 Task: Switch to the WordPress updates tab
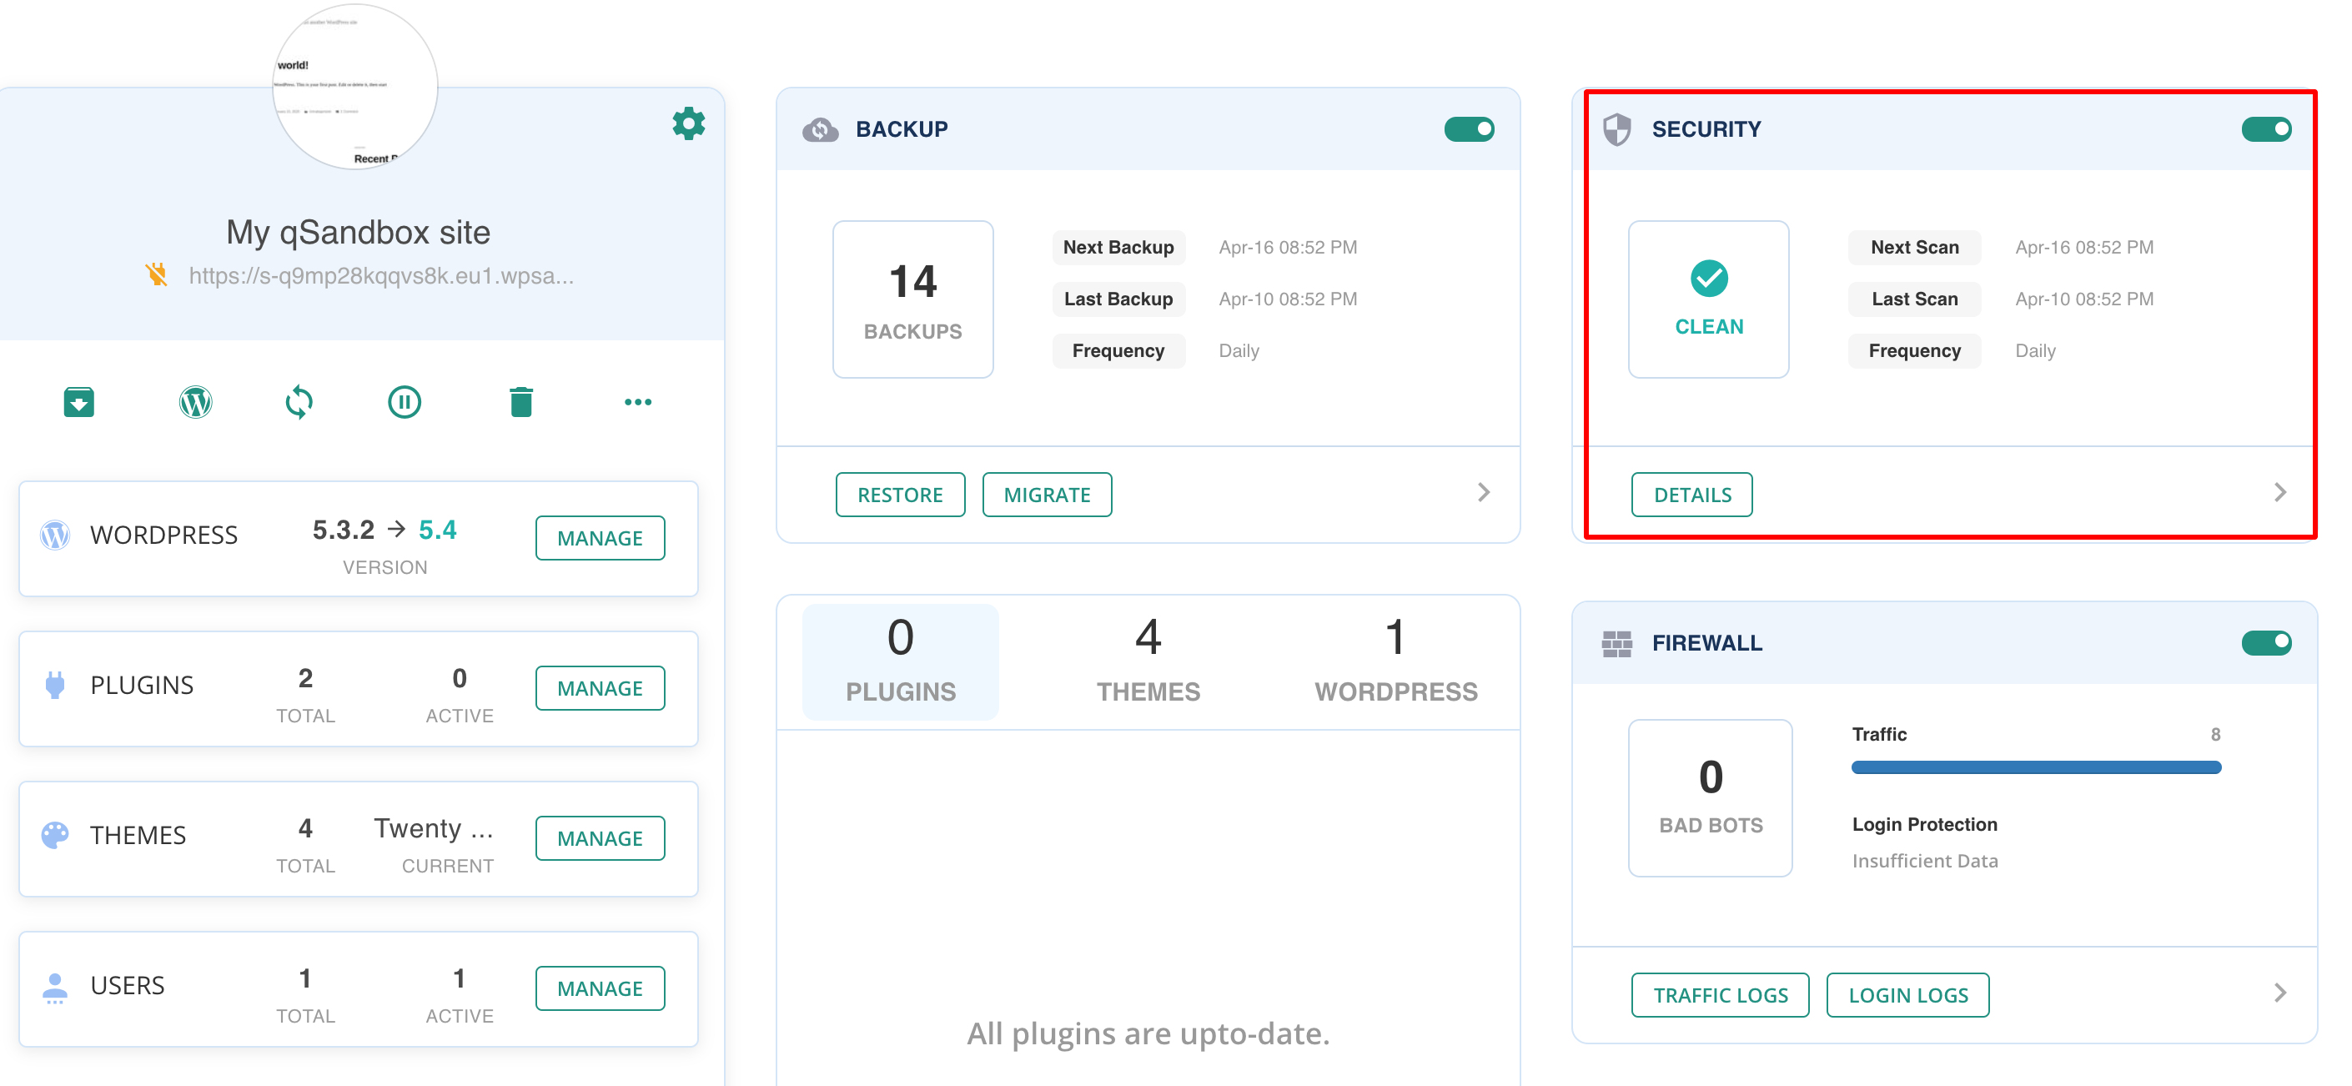1395,661
